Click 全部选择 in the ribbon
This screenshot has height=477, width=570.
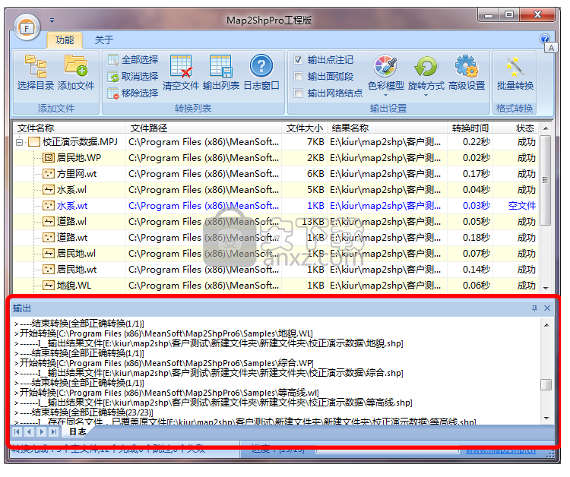(133, 60)
